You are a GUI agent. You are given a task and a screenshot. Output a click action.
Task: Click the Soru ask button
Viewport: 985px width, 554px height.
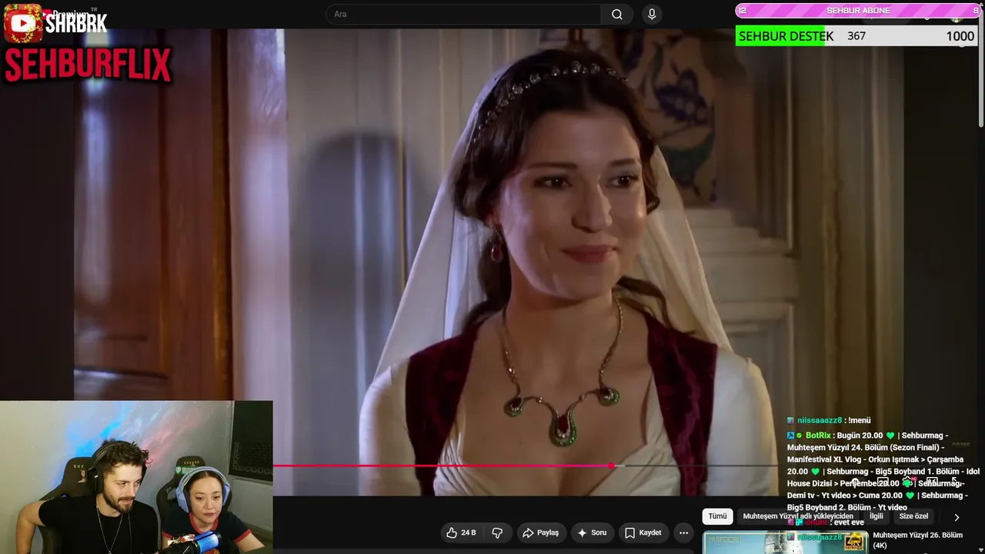click(593, 532)
